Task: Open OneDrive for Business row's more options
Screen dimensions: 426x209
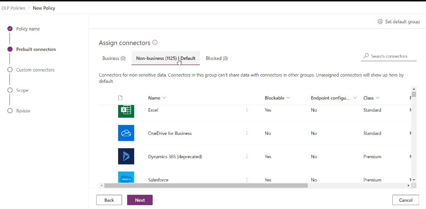Action: pyautogui.click(x=247, y=133)
